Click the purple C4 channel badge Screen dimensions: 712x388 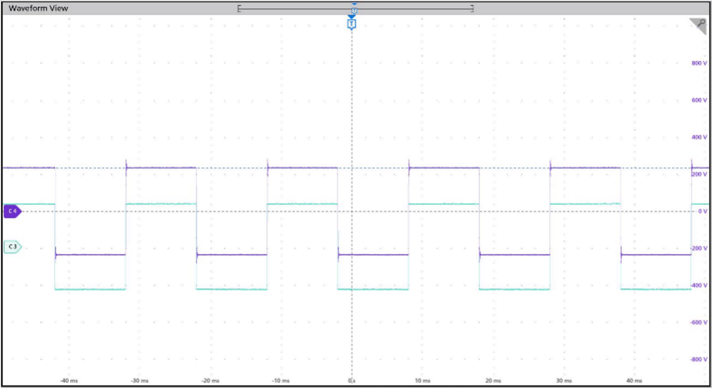coord(12,211)
